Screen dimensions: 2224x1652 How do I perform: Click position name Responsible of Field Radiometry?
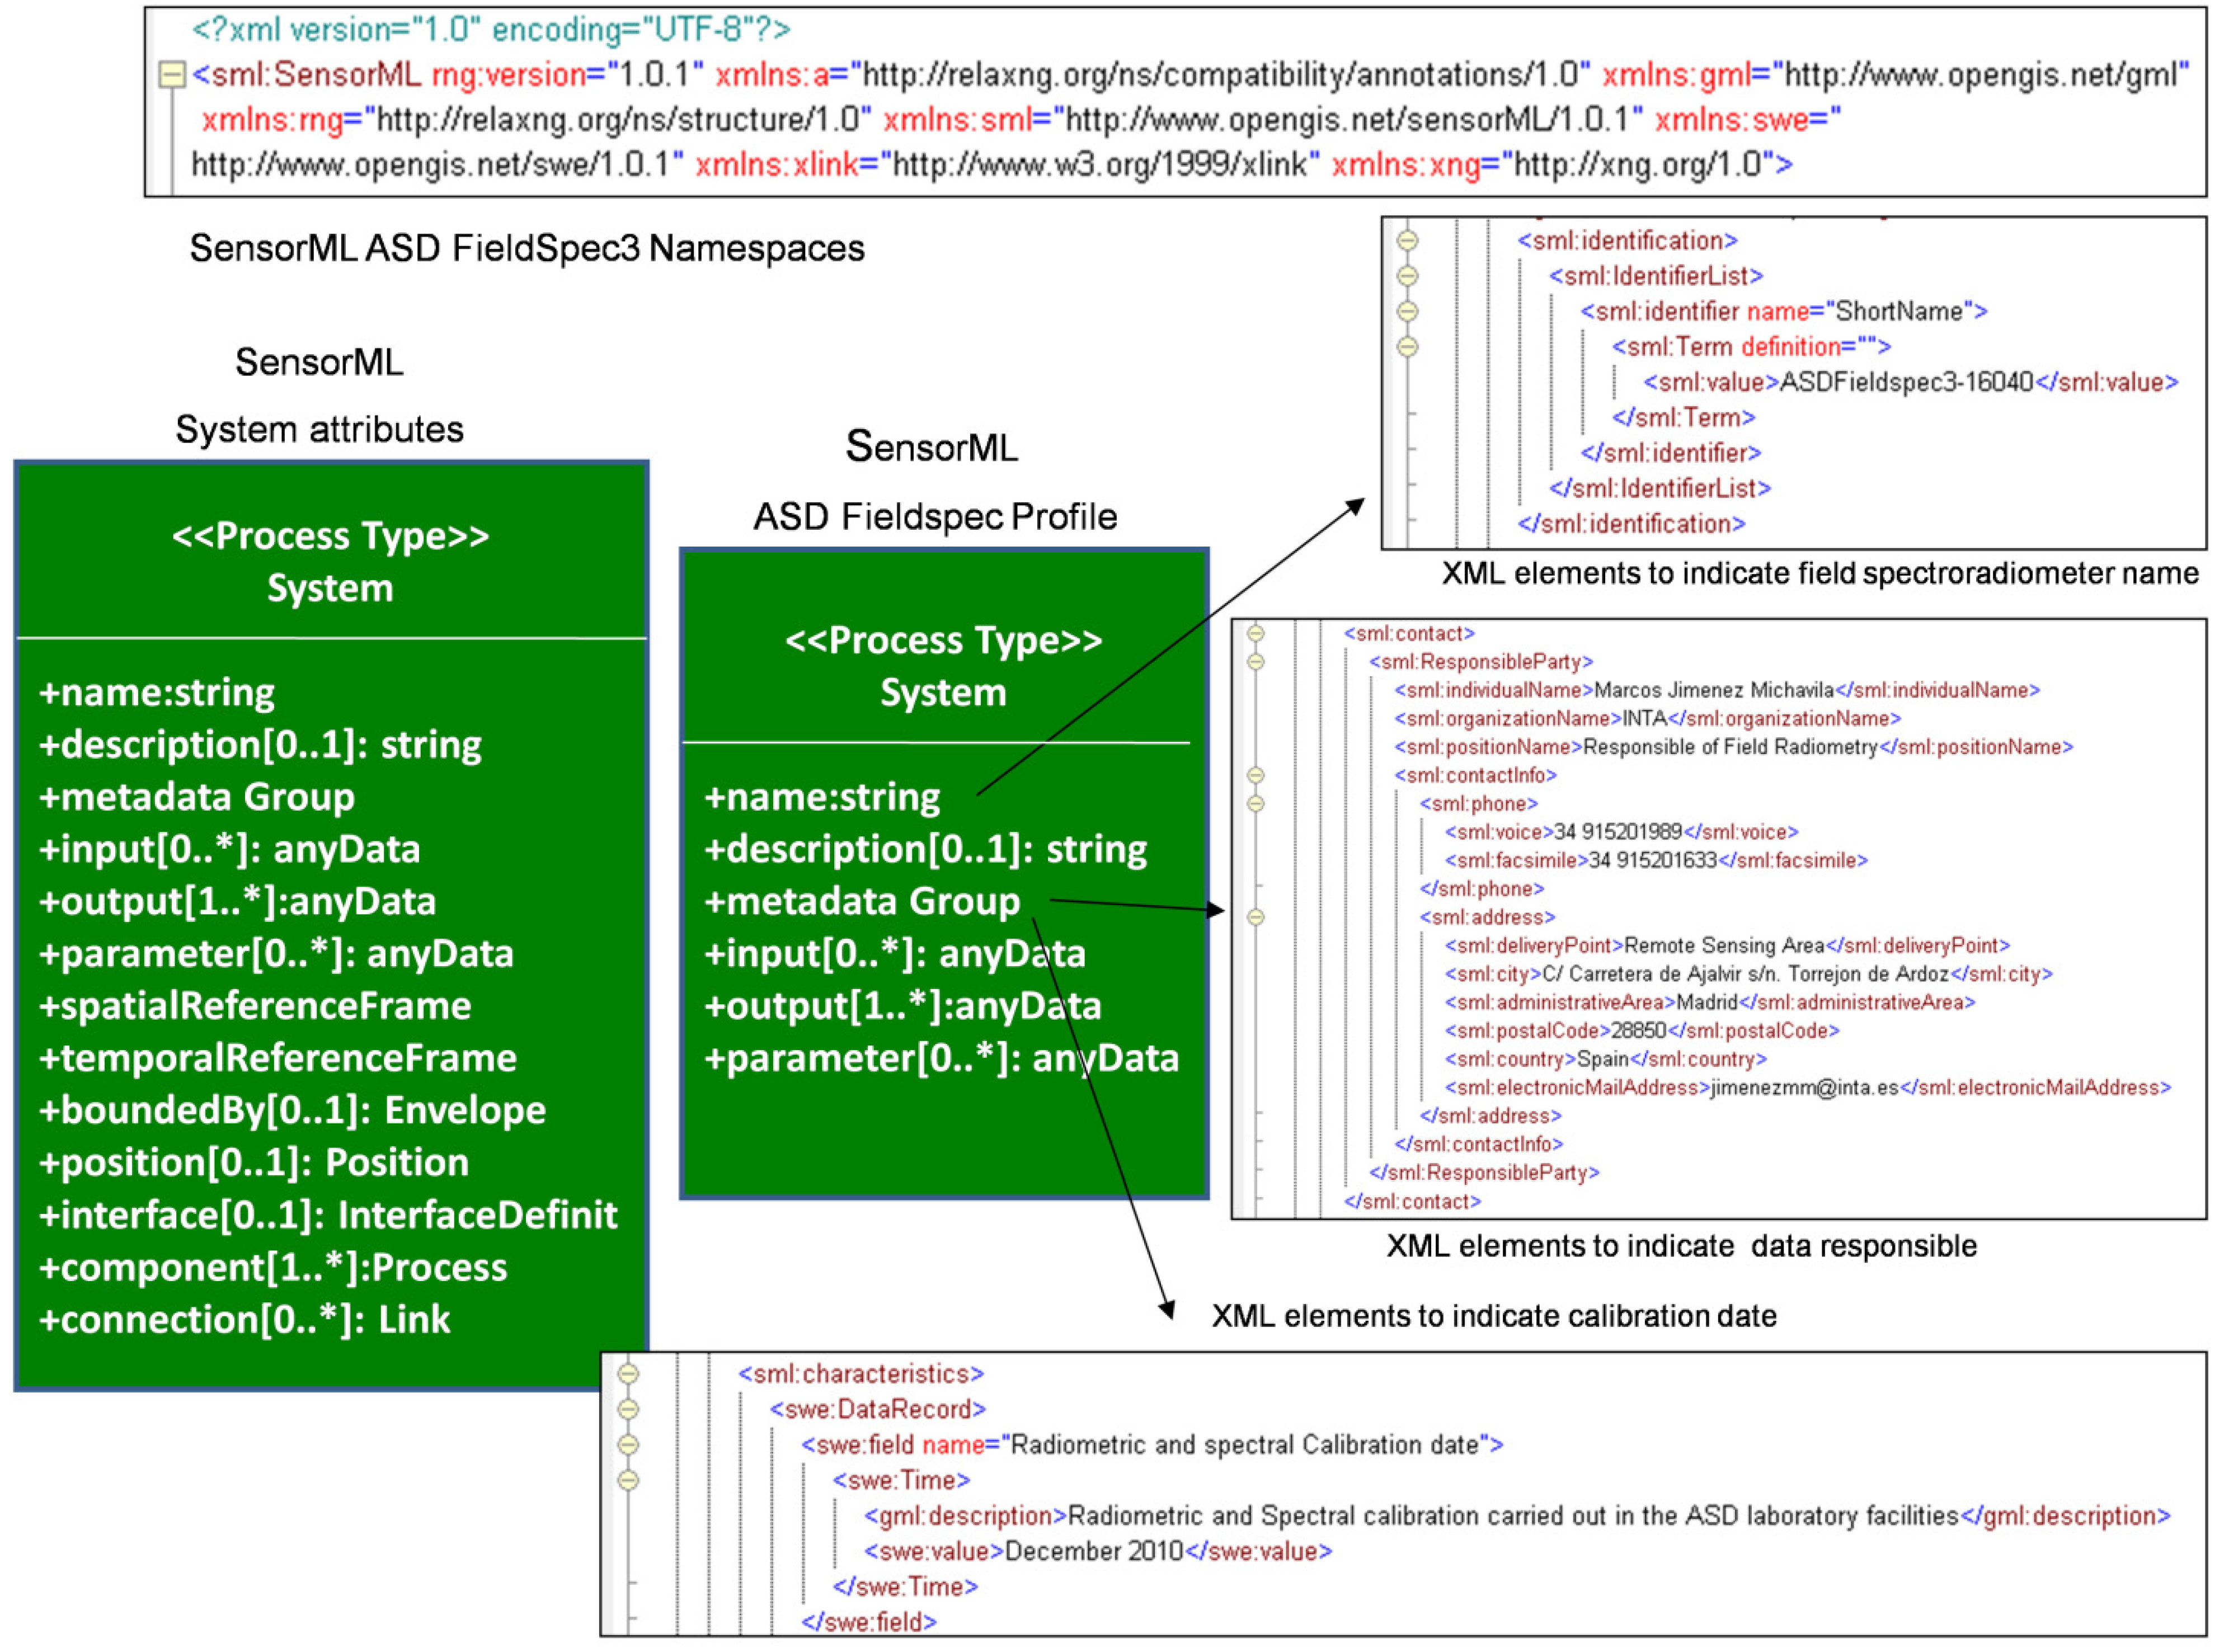coord(1731,748)
